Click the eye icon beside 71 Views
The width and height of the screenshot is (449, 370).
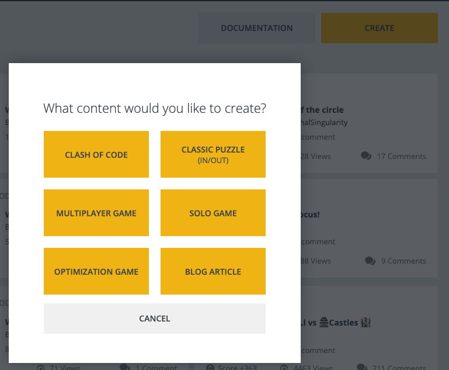(x=40, y=368)
